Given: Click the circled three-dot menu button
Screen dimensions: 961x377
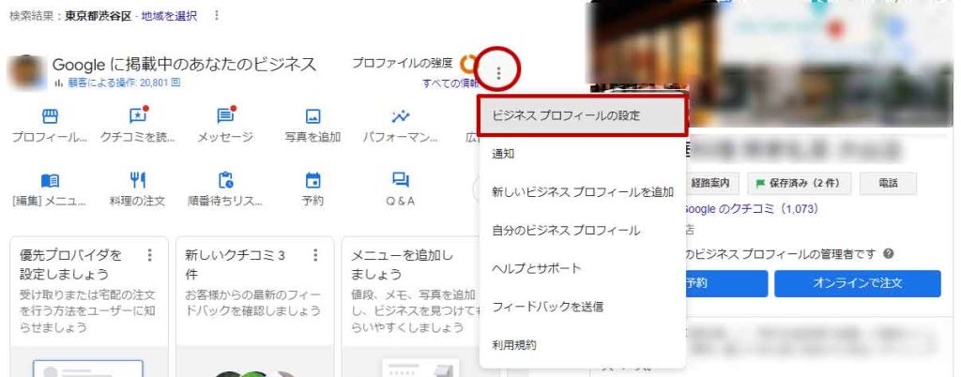Looking at the screenshot, I should coord(499,71).
